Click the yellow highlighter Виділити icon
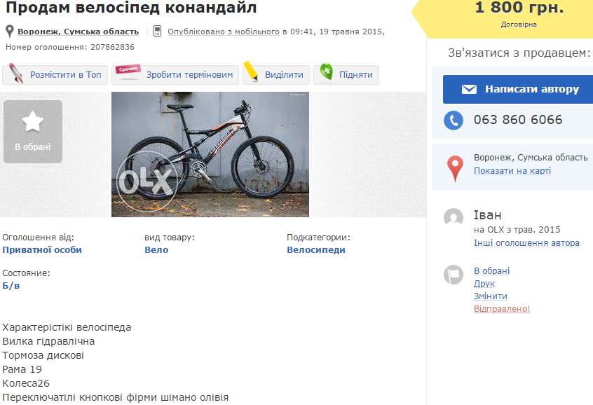Screen dimensions: 593x405 [250, 74]
